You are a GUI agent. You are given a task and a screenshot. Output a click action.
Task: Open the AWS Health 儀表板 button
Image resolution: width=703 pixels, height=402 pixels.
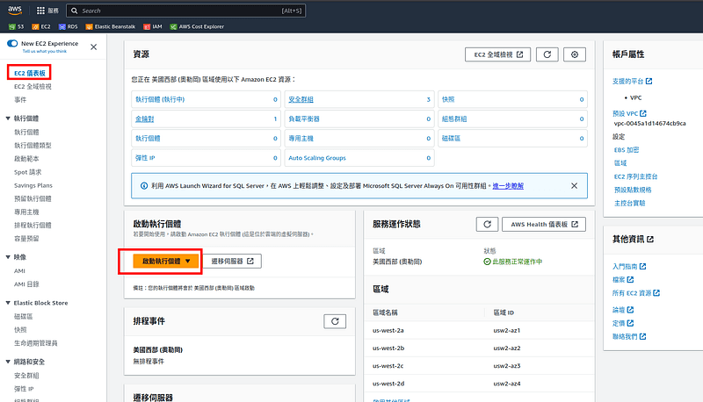pyautogui.click(x=544, y=225)
